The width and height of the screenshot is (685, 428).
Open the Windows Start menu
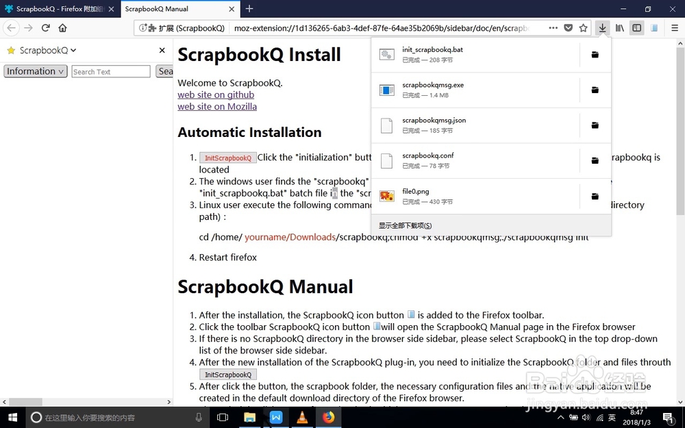(12, 418)
